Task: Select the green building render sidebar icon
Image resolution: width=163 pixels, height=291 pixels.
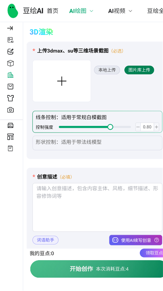Action: coord(11,75)
